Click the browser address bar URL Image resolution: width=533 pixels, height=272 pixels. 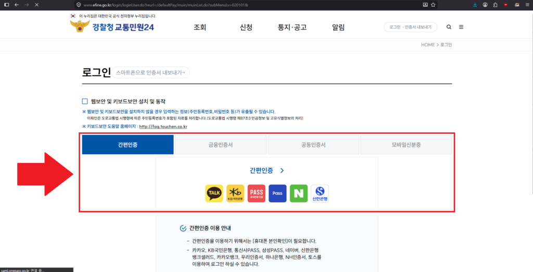point(165,5)
